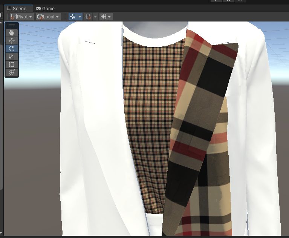Select the combined Transform tool
The height and width of the screenshot is (238, 289).
[12, 72]
